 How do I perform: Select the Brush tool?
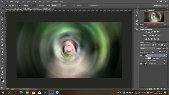2,36
